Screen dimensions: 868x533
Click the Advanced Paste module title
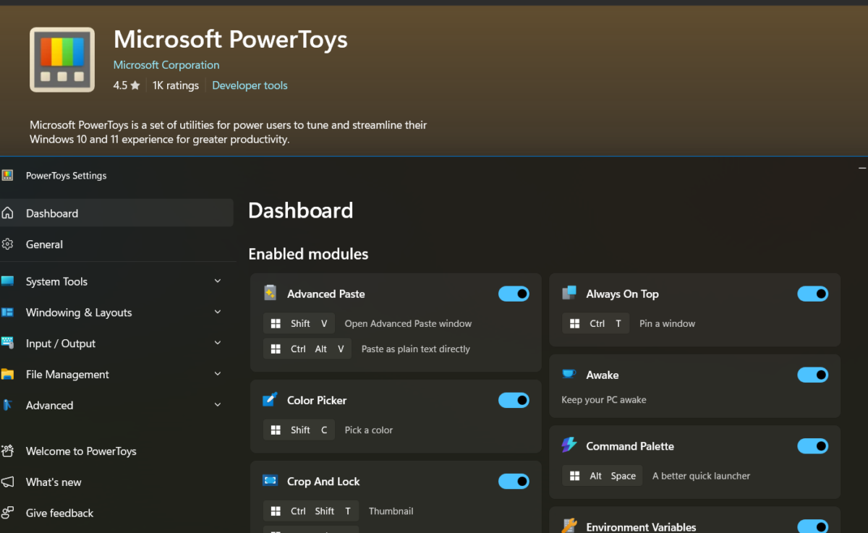pos(325,294)
